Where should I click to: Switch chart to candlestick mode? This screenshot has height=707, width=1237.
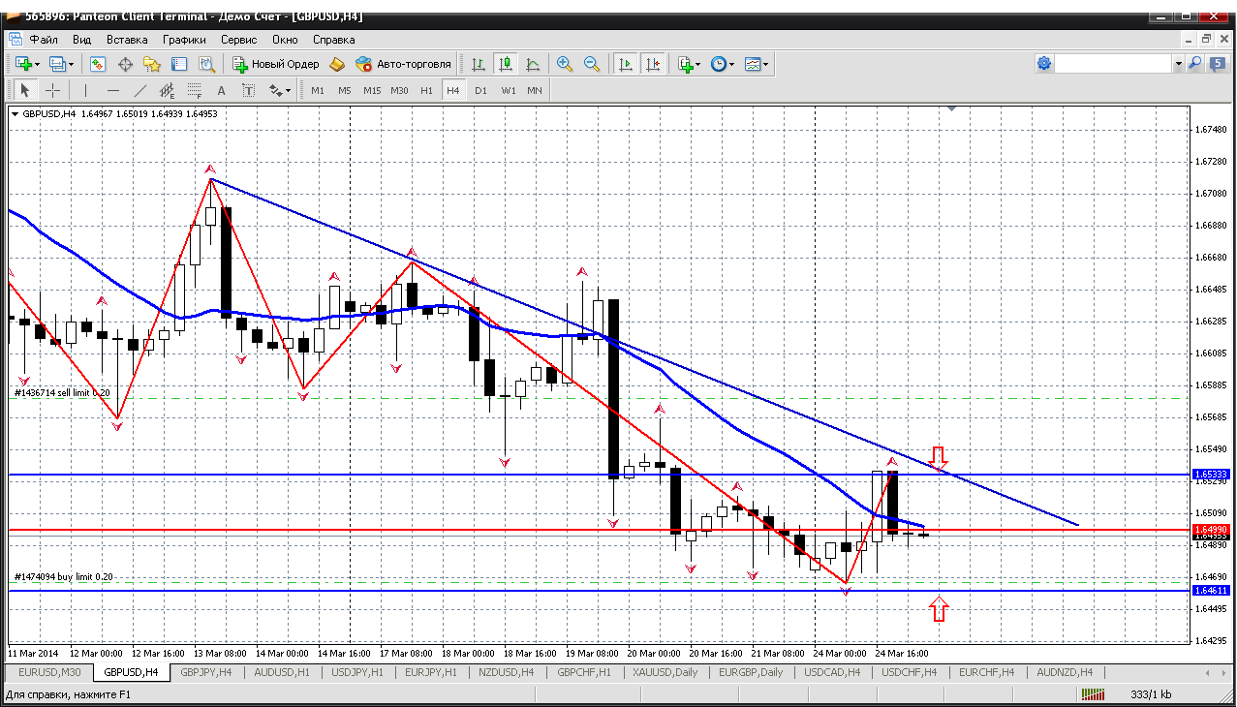(505, 64)
